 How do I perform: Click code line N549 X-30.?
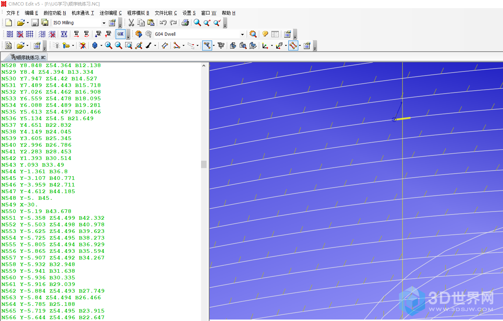(x=20, y=205)
